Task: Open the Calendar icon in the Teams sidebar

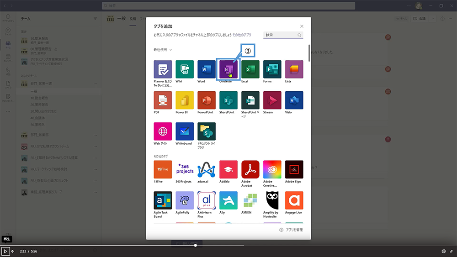Action: pyautogui.click(x=8, y=58)
